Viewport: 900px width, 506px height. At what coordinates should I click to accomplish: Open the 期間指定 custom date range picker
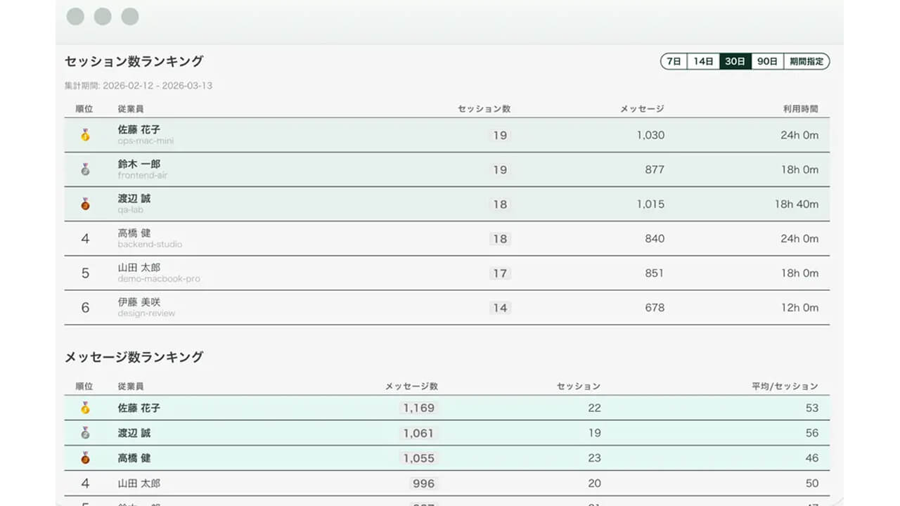(806, 61)
